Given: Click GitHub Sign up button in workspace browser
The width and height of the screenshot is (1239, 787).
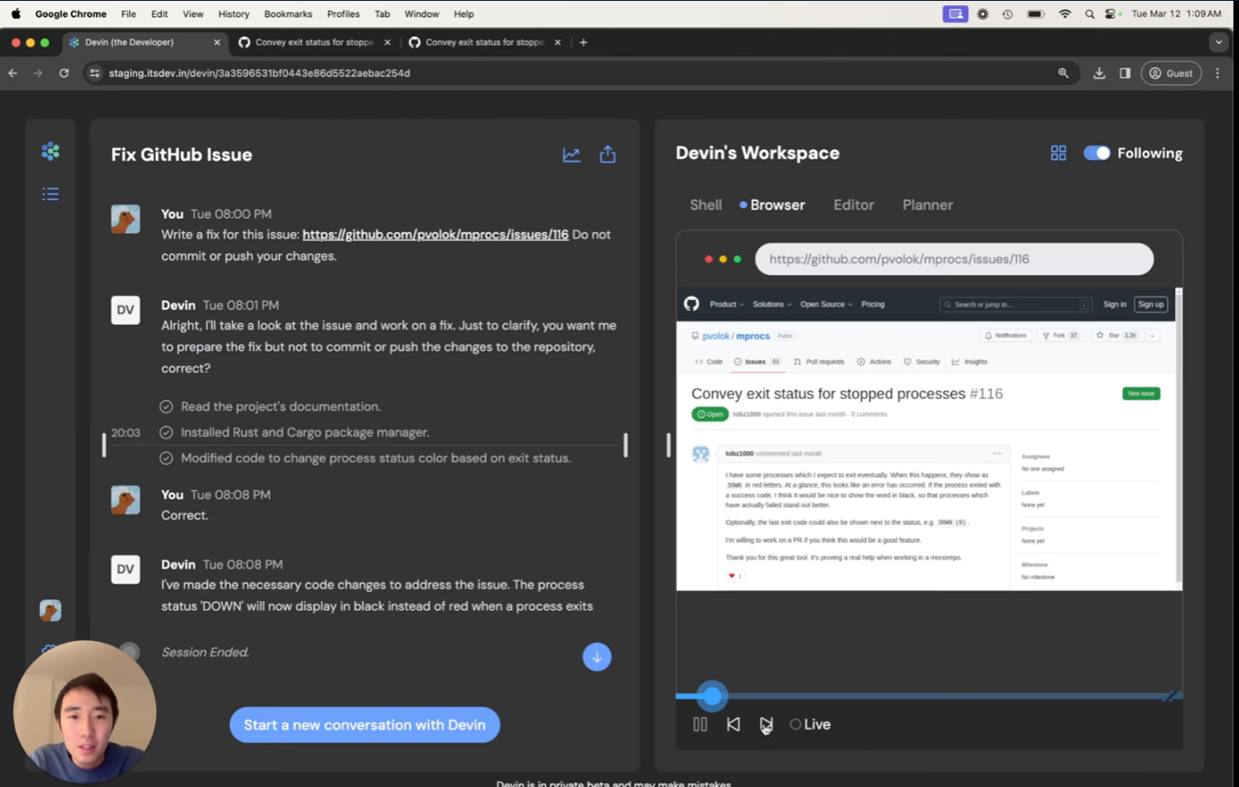Looking at the screenshot, I should coord(1150,305).
